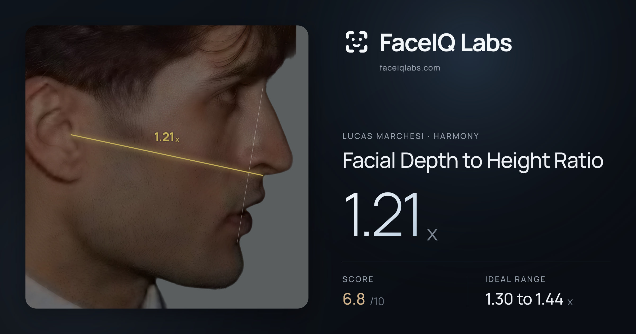
Task: Select the 1.30 to 1.44 x range value
Action: click(529, 299)
